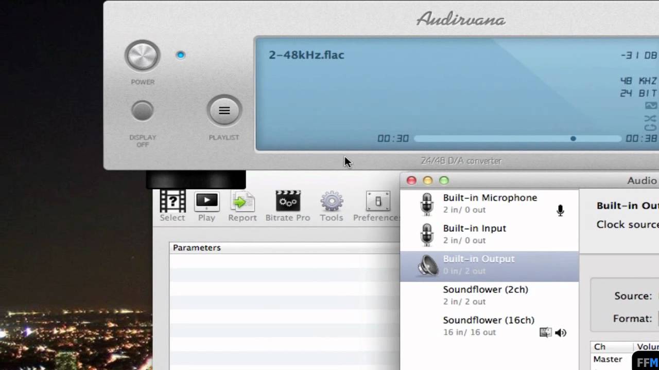Open the Report toolbar icon
The image size is (659, 370).
coord(242,201)
